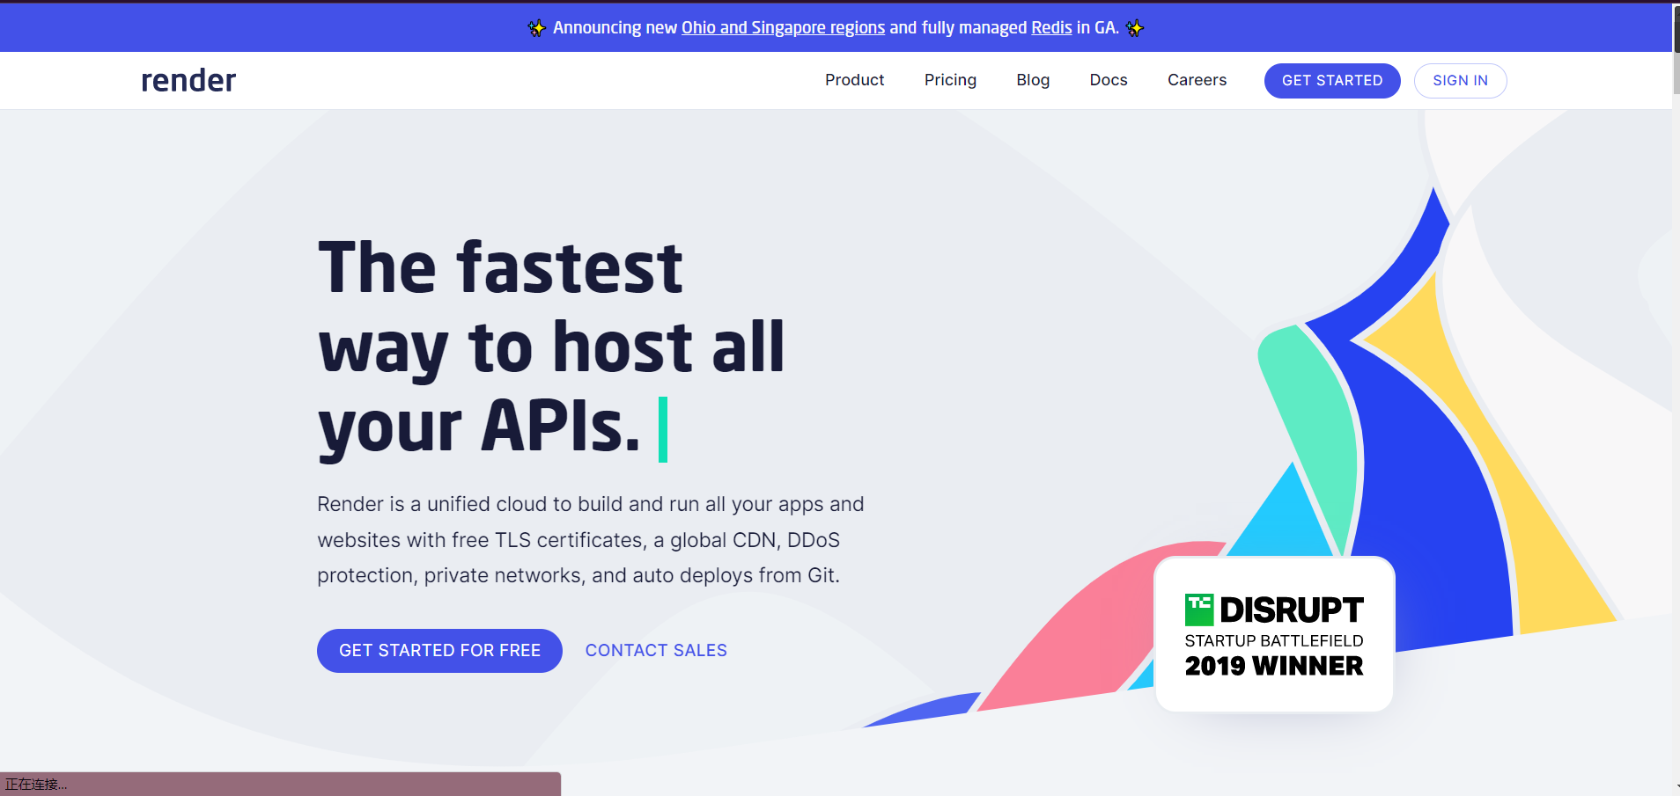Visit the Careers page
This screenshot has height=796, width=1680.
tap(1197, 80)
